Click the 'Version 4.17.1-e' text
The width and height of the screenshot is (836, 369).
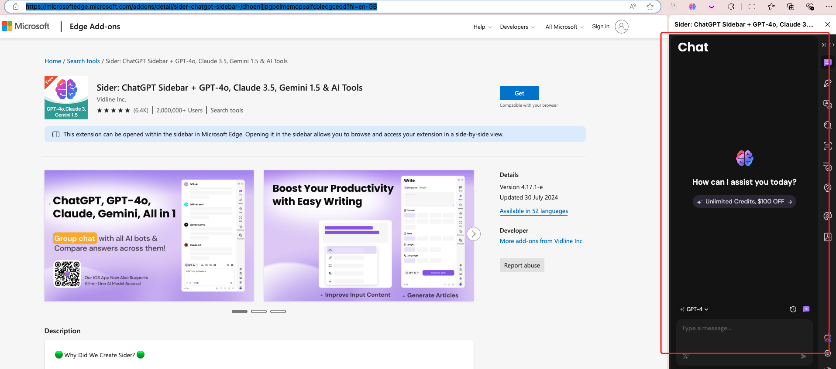click(521, 187)
